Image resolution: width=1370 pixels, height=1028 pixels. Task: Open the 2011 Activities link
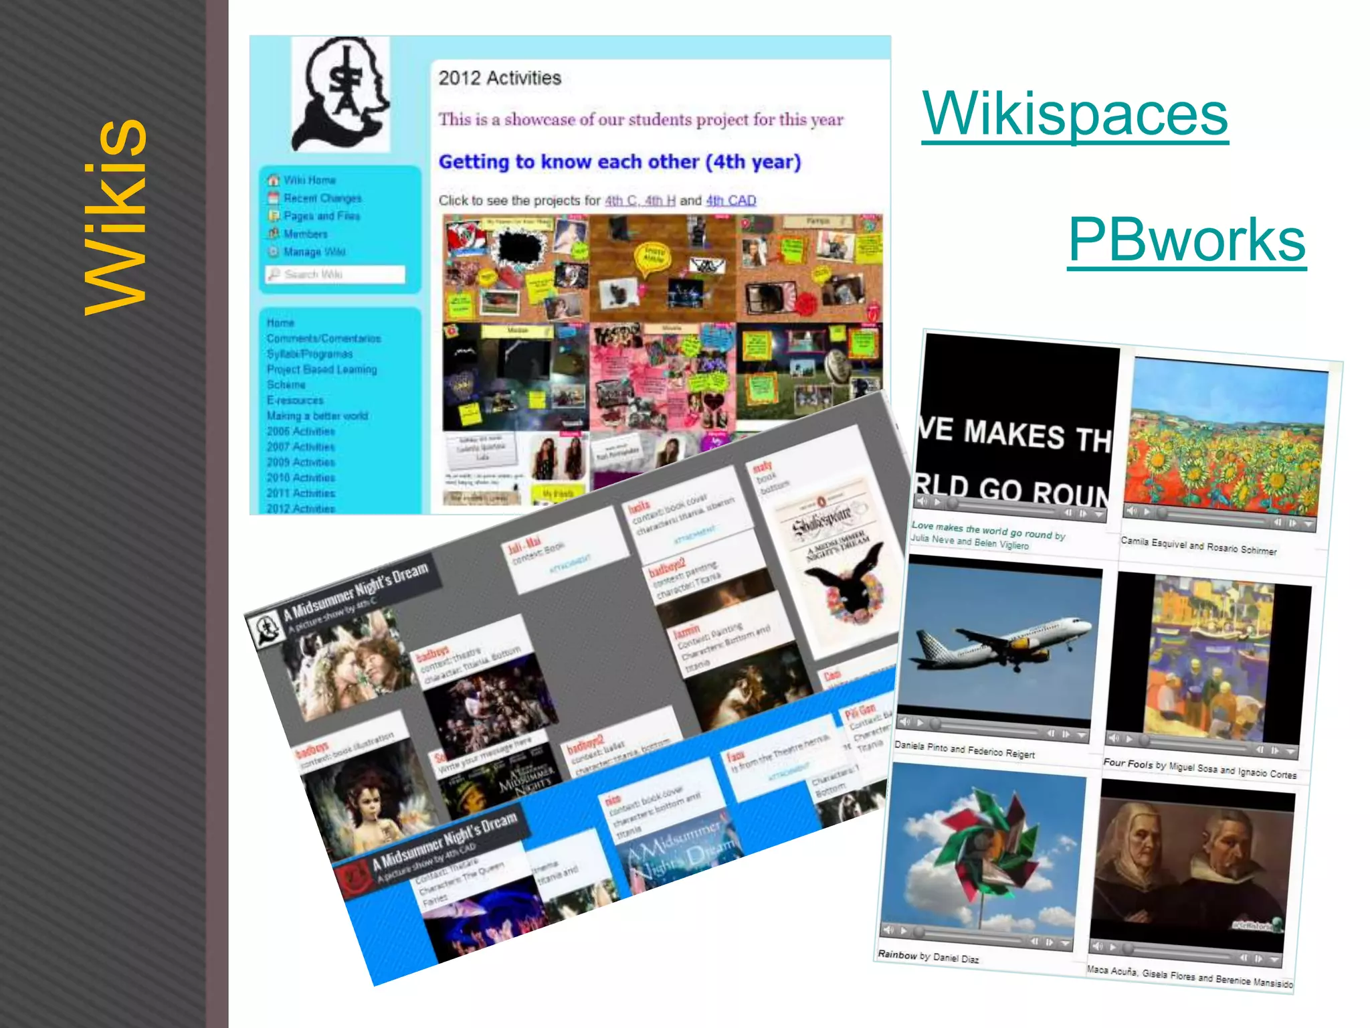(x=301, y=493)
